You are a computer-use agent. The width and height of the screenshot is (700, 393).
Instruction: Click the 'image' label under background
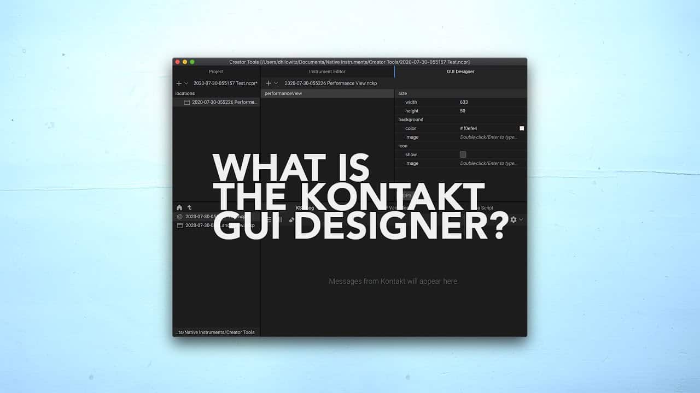(x=412, y=137)
